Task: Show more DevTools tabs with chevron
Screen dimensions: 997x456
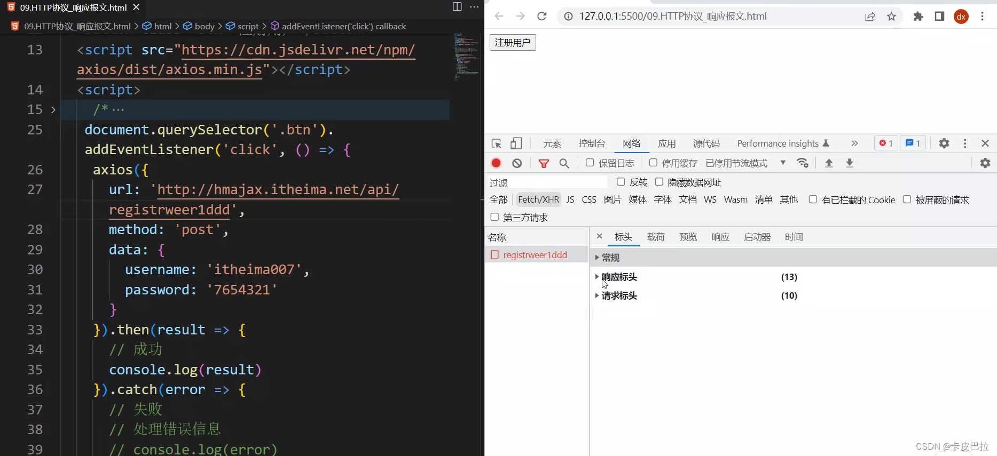Action: [x=854, y=143]
